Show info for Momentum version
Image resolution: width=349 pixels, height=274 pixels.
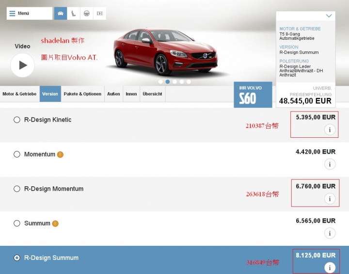(x=330, y=164)
